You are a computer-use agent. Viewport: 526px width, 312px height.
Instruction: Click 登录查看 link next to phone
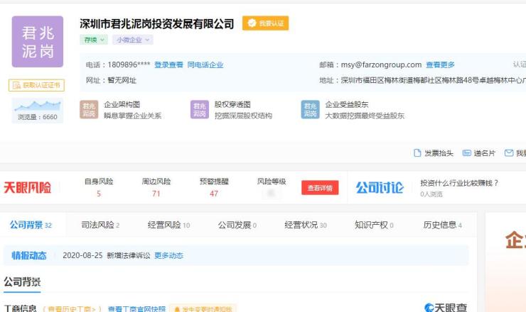click(x=168, y=65)
